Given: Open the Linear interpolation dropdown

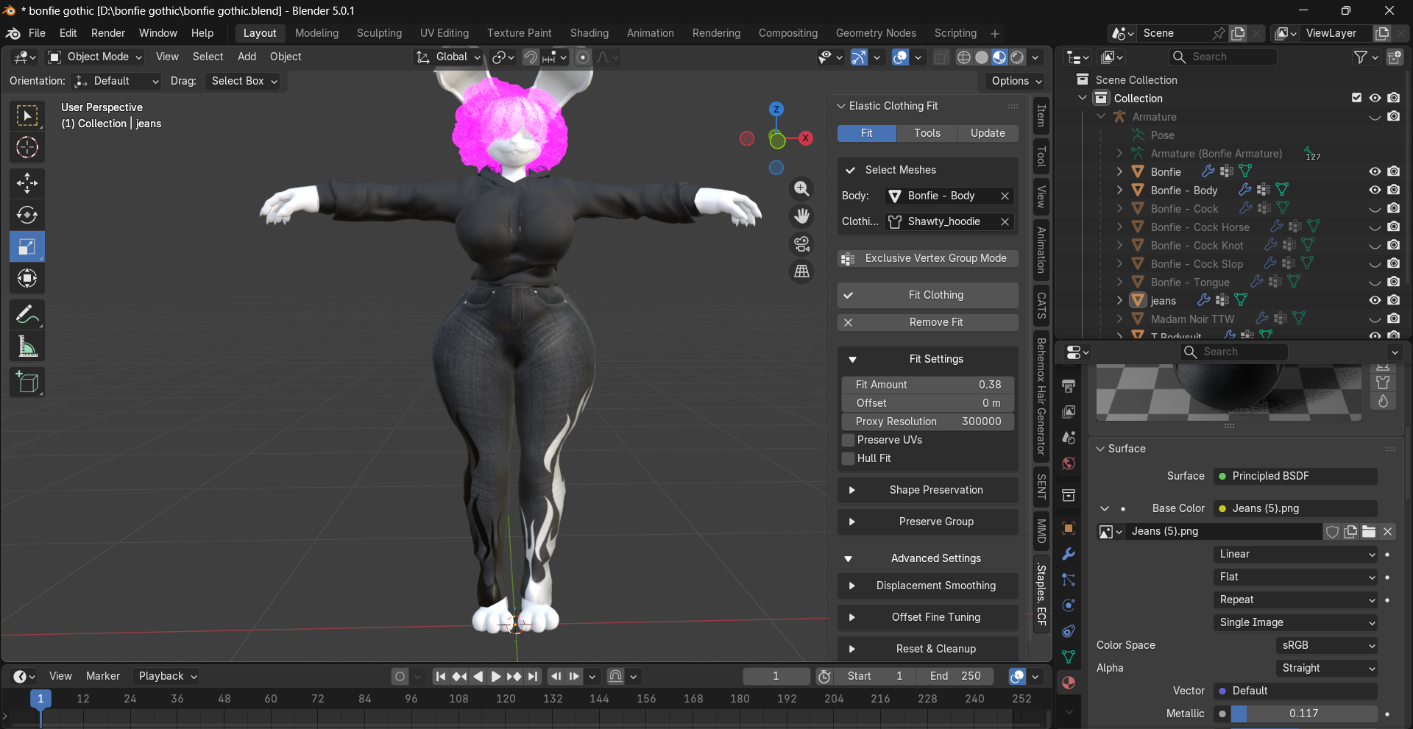Looking at the screenshot, I should click(x=1296, y=554).
